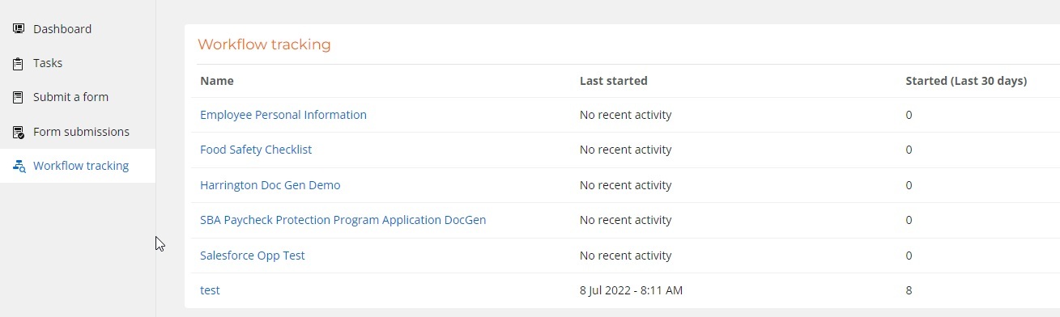Open Salesforce Opp Test workflow
The image size is (1060, 317).
click(253, 256)
